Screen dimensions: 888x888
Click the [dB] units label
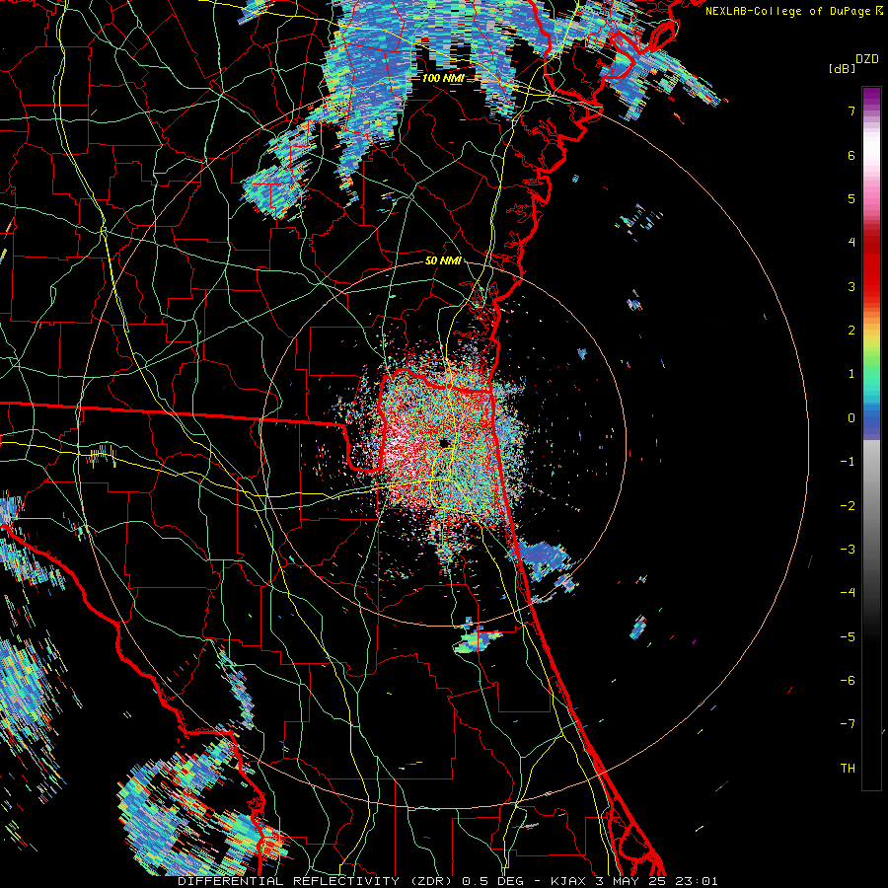[x=842, y=68]
